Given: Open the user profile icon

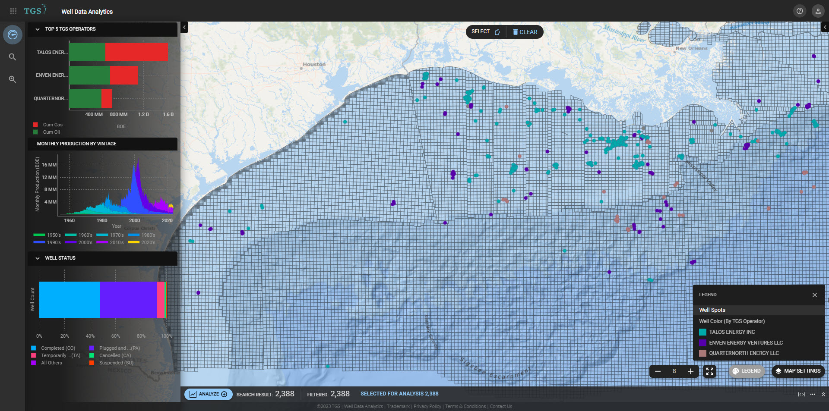Looking at the screenshot, I should 818,11.
